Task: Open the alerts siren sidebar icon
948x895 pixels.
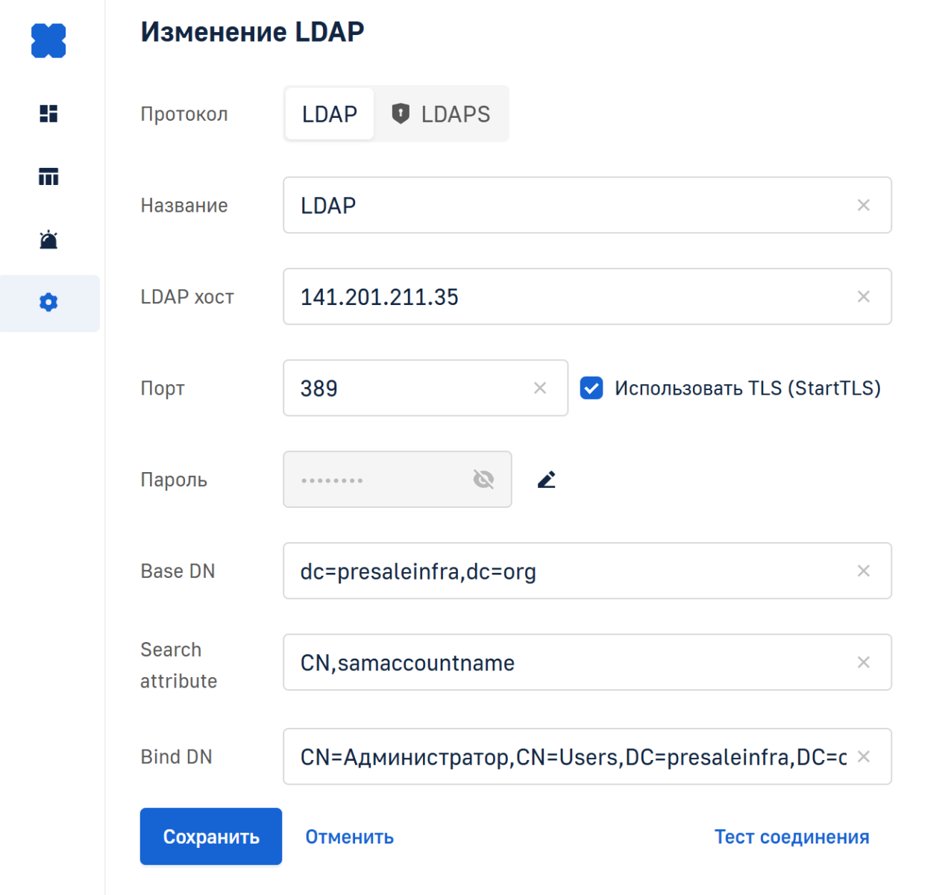Action: (x=48, y=240)
